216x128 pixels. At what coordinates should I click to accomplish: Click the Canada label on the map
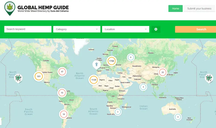point(46,60)
